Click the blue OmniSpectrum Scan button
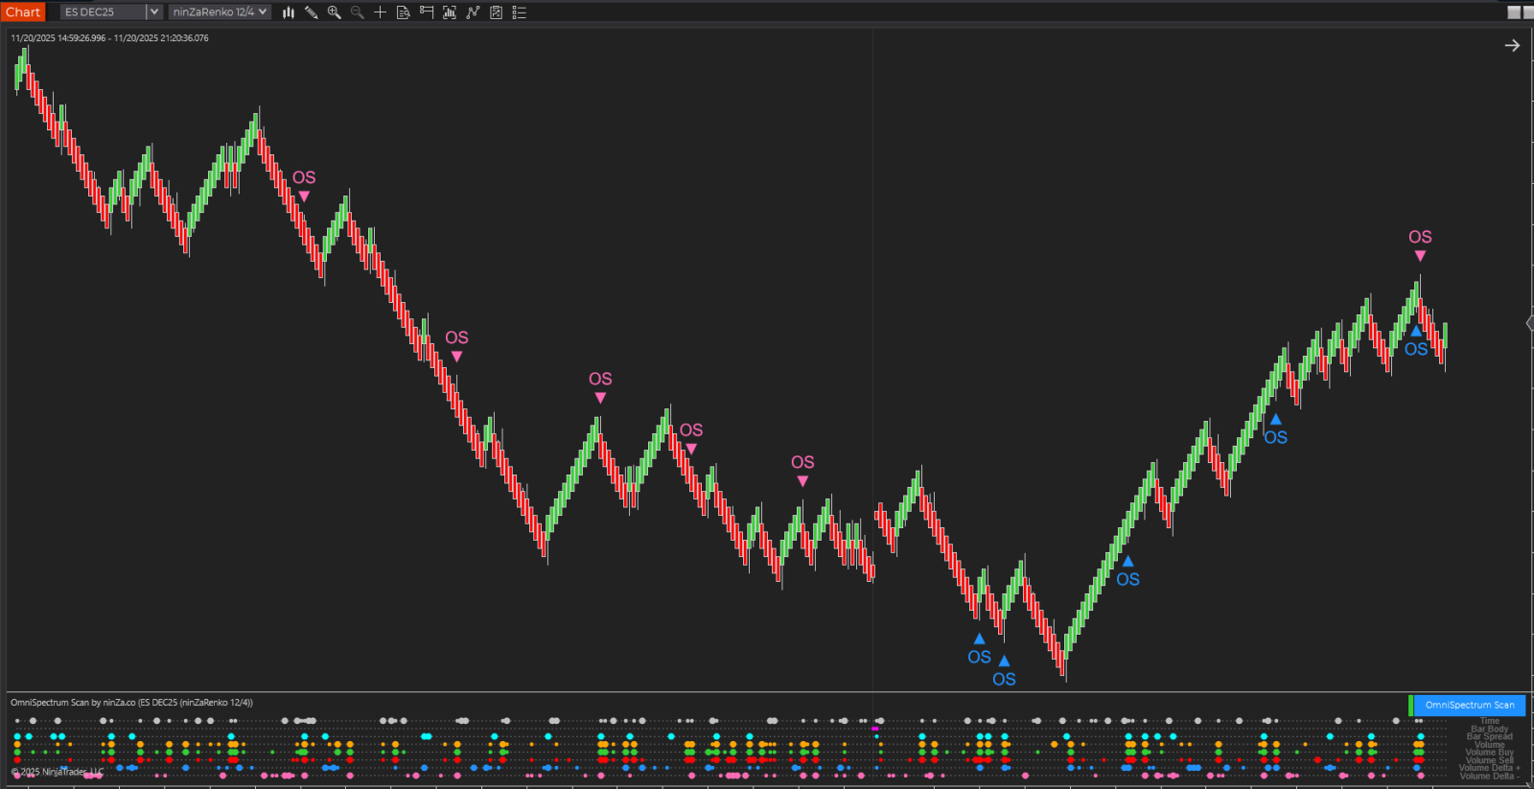 (x=1469, y=705)
